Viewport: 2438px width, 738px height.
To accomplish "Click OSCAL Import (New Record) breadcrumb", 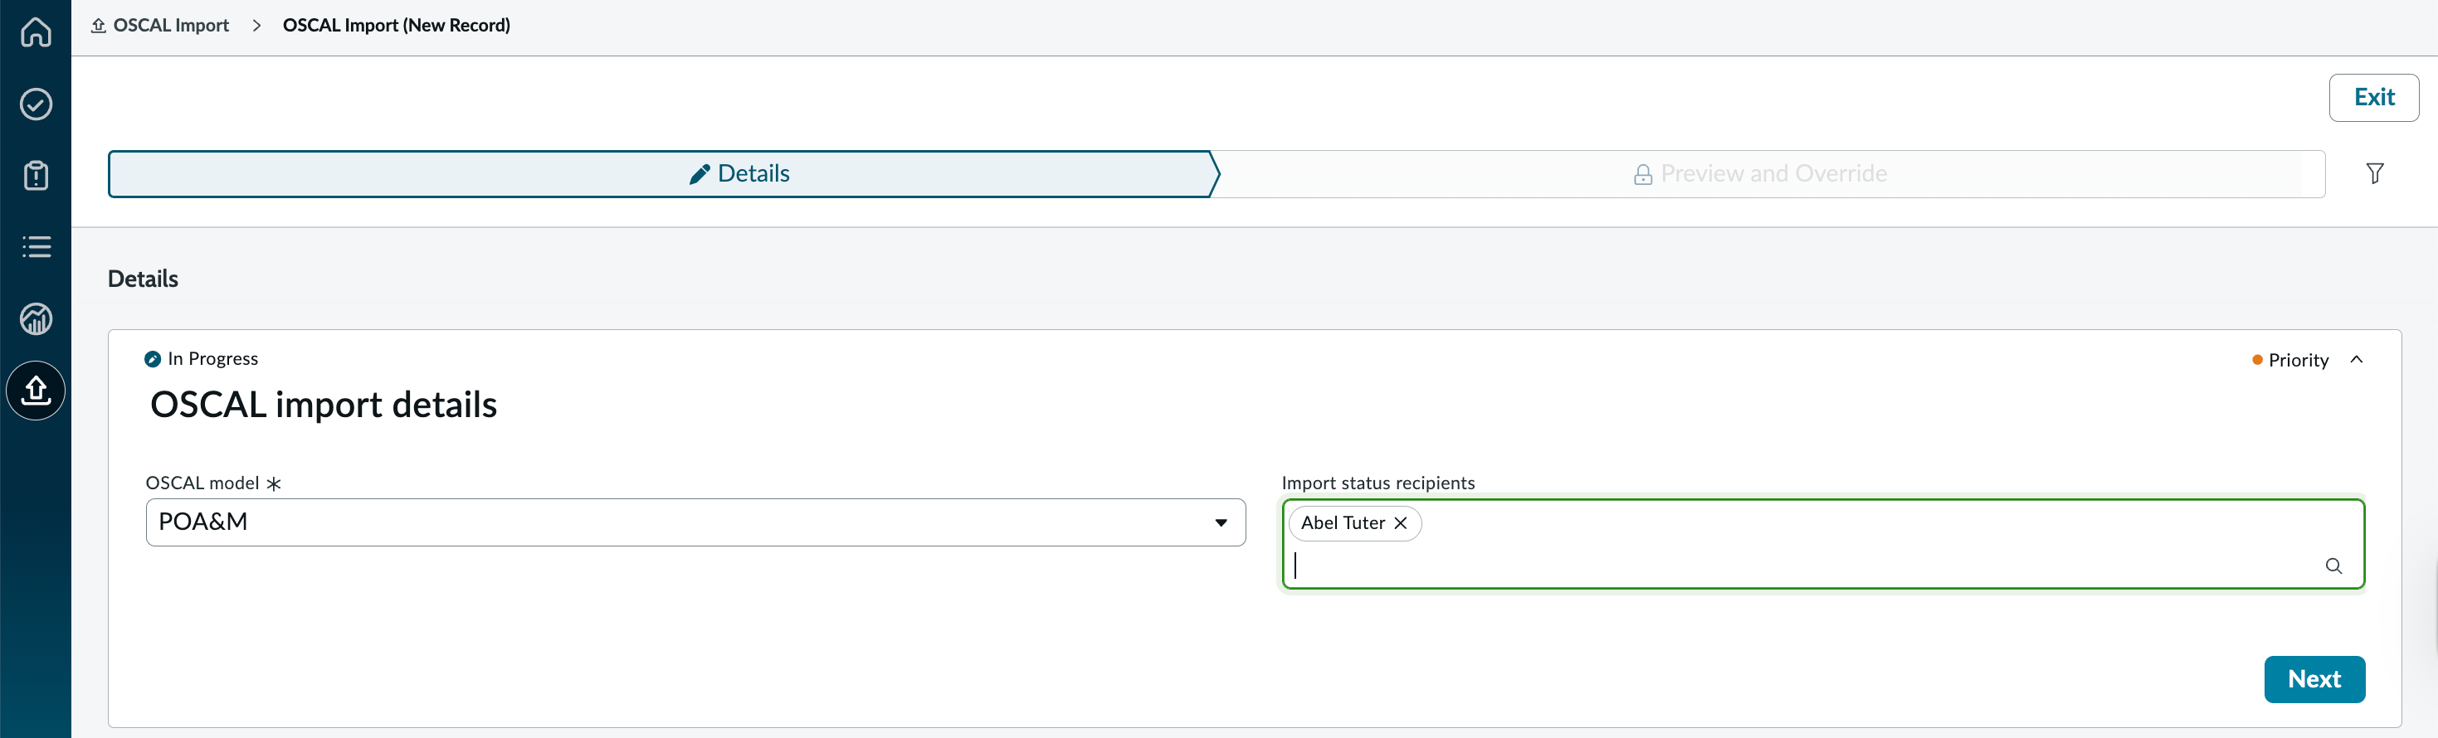I will (397, 26).
